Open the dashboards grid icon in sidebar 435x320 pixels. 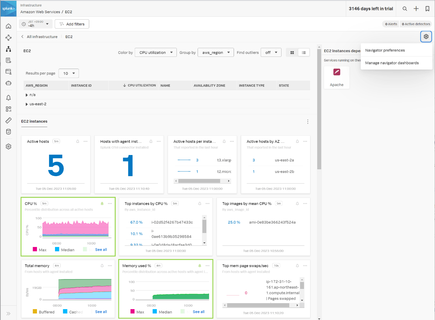point(8,109)
